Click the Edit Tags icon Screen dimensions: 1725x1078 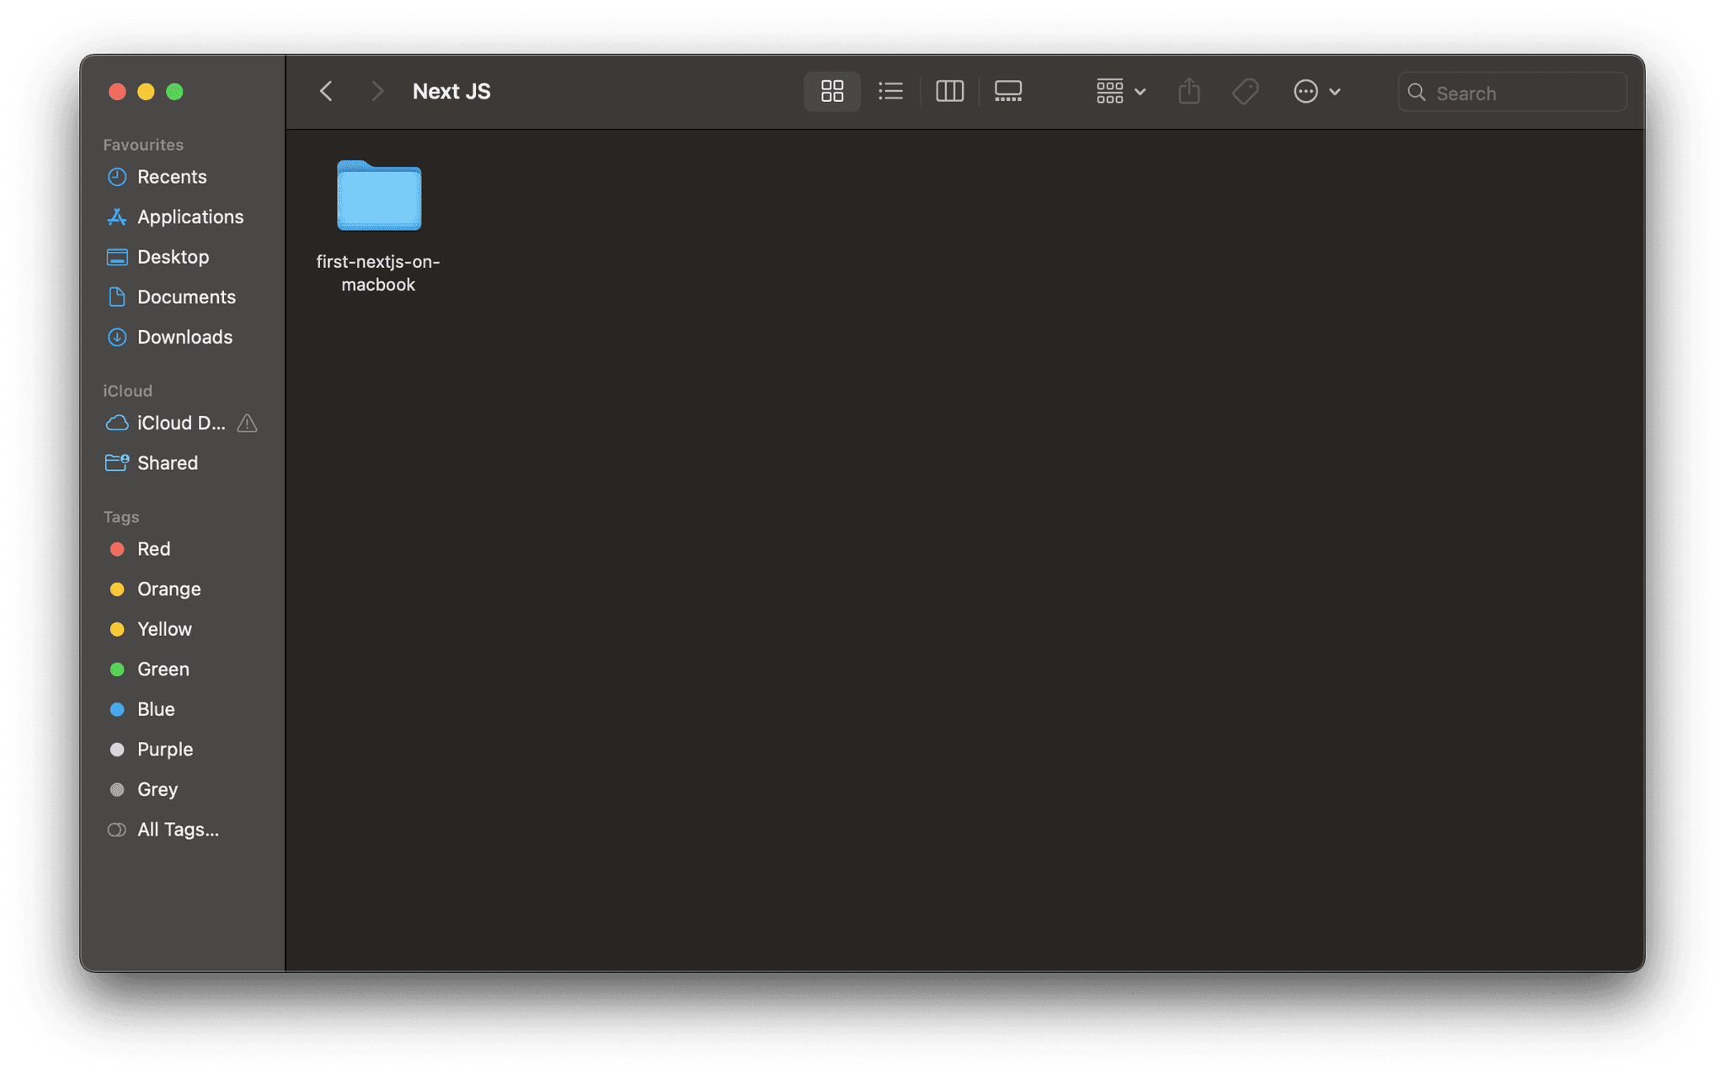click(x=1245, y=91)
